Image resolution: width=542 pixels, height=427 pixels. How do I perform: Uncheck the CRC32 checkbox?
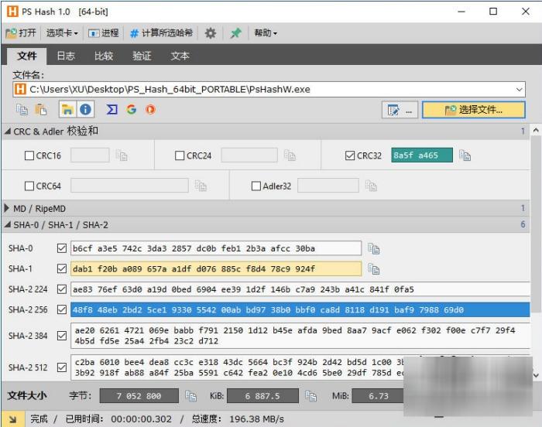pos(350,155)
